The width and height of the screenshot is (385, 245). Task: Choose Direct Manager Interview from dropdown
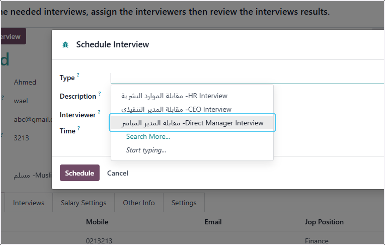click(x=192, y=123)
